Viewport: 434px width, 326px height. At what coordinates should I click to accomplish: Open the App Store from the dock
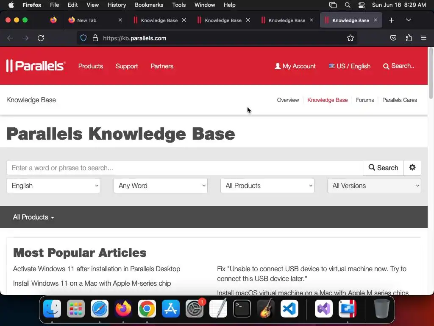click(x=171, y=309)
